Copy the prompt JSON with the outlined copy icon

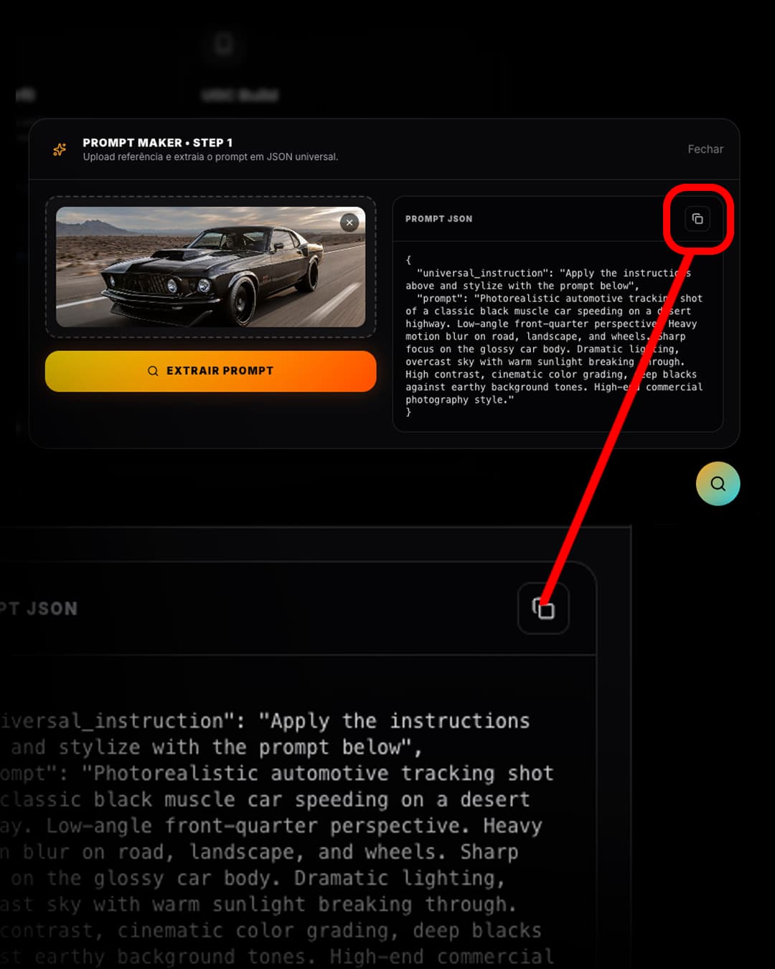(697, 219)
